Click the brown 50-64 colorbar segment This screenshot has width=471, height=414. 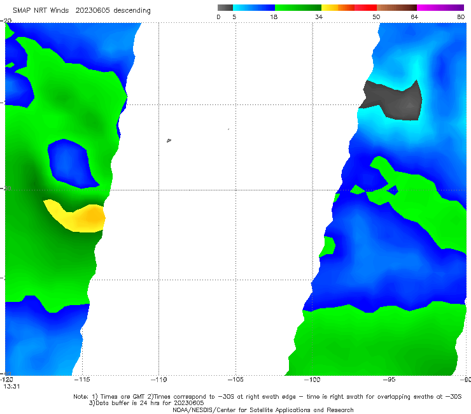coord(397,8)
